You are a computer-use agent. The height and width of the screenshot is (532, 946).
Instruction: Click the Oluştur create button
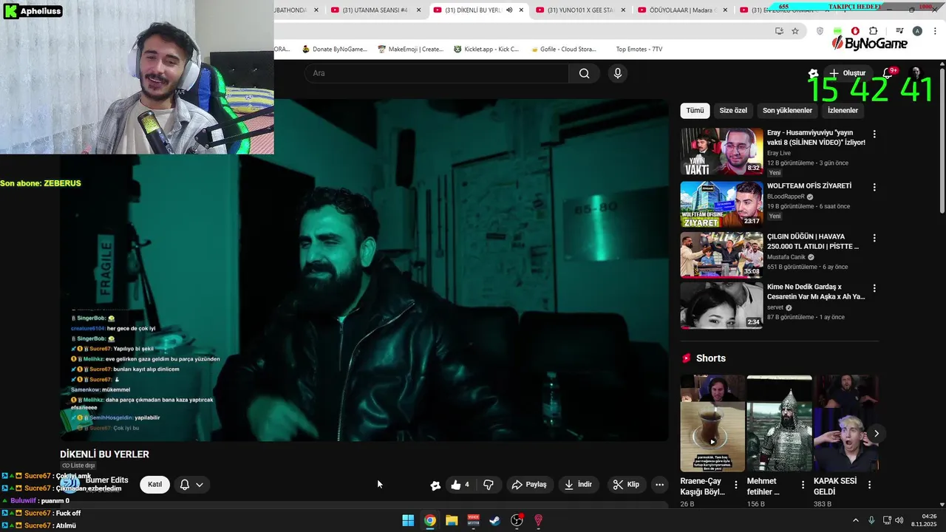pyautogui.click(x=847, y=73)
